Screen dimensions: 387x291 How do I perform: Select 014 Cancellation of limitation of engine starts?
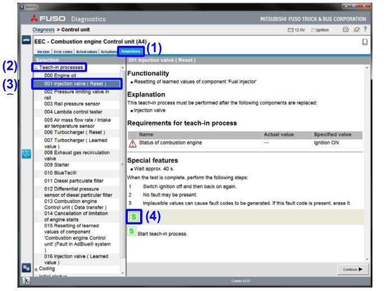coord(76,216)
